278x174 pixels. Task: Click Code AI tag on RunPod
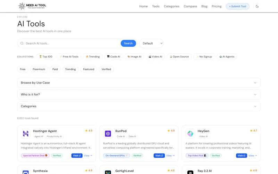(121, 136)
